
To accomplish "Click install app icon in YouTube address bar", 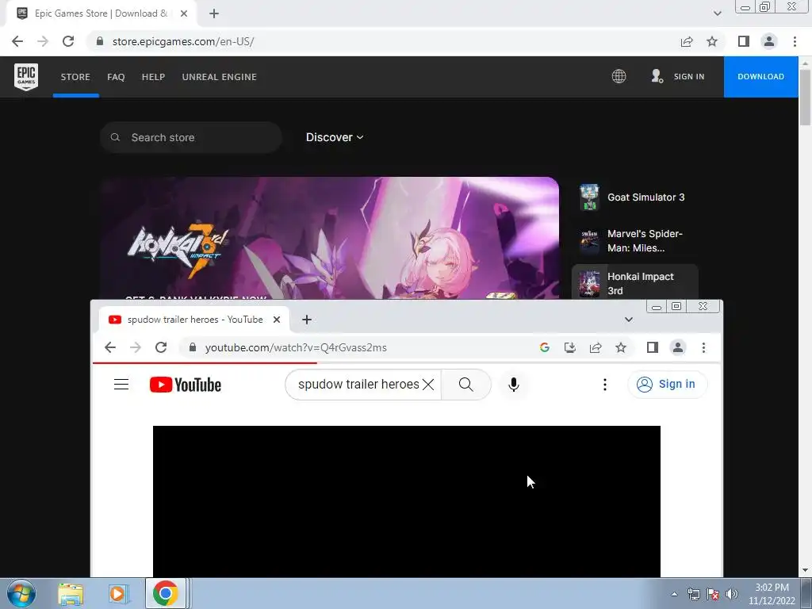I will click(x=570, y=347).
